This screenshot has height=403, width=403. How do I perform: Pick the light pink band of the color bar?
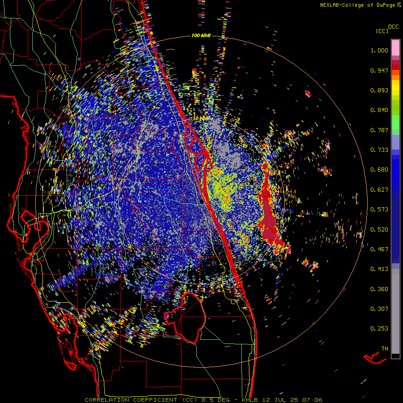[395, 47]
